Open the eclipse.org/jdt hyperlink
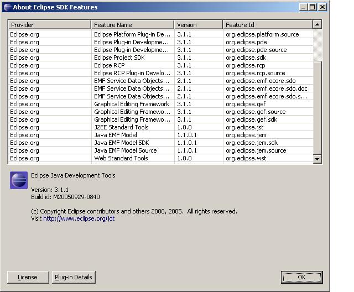The width and height of the screenshot is (354, 292). click(x=79, y=218)
